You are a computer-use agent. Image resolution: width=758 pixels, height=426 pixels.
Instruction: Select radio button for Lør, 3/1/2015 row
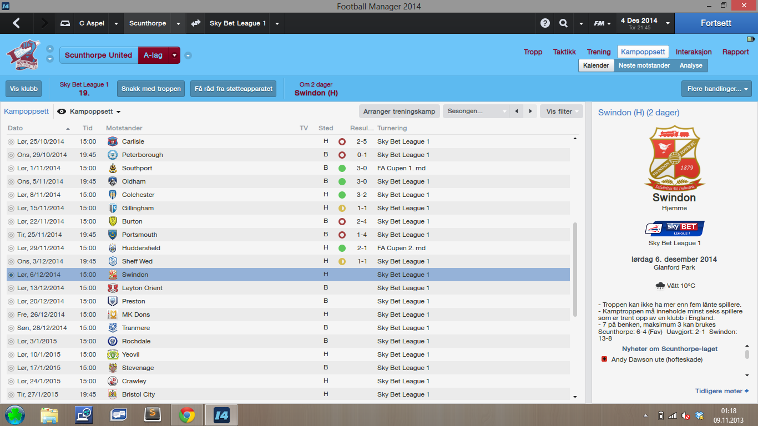click(11, 341)
